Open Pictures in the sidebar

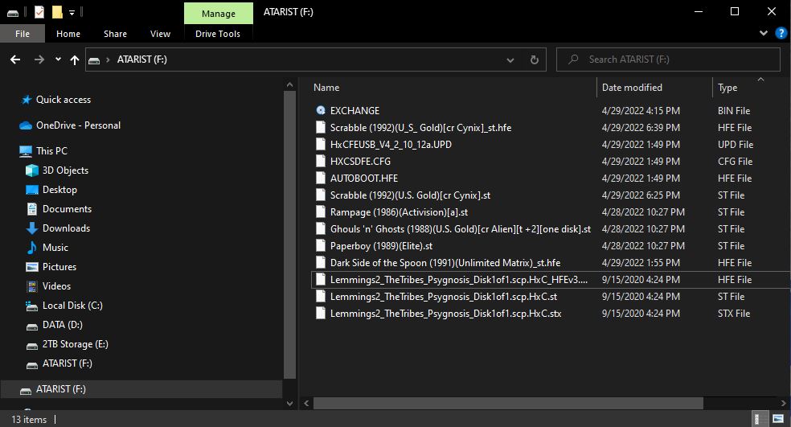[x=59, y=266]
